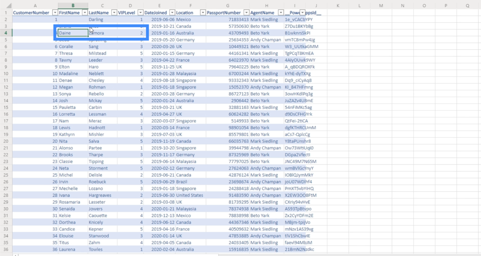481x256 pixels.
Task: Select column H header
Action: tap(267, 5)
